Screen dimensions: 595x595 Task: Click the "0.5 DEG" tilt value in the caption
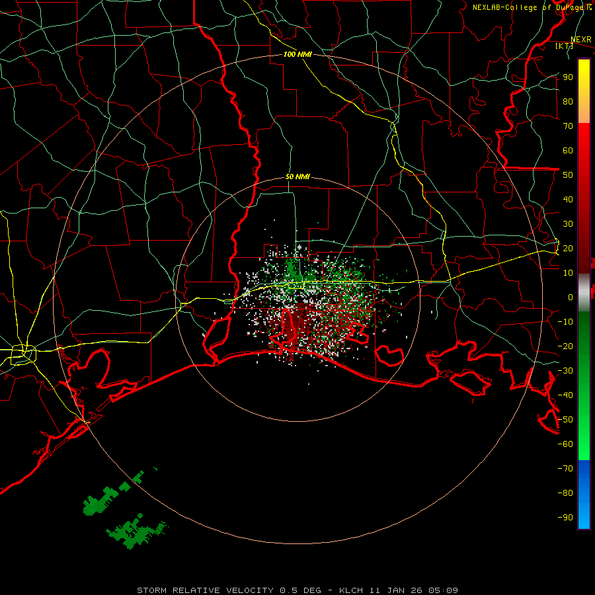click(301, 590)
